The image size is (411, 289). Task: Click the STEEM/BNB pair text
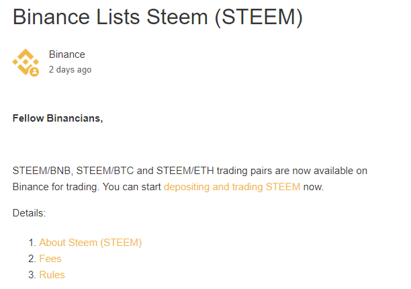point(42,171)
